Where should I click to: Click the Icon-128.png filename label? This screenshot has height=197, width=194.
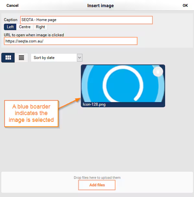pyautogui.click(x=94, y=104)
